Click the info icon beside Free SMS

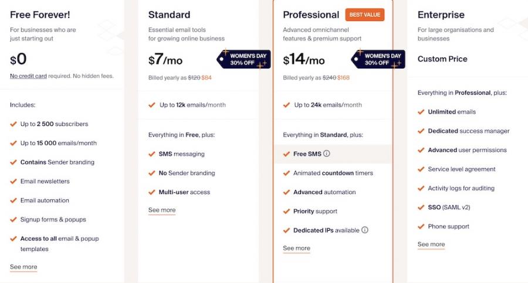click(327, 154)
